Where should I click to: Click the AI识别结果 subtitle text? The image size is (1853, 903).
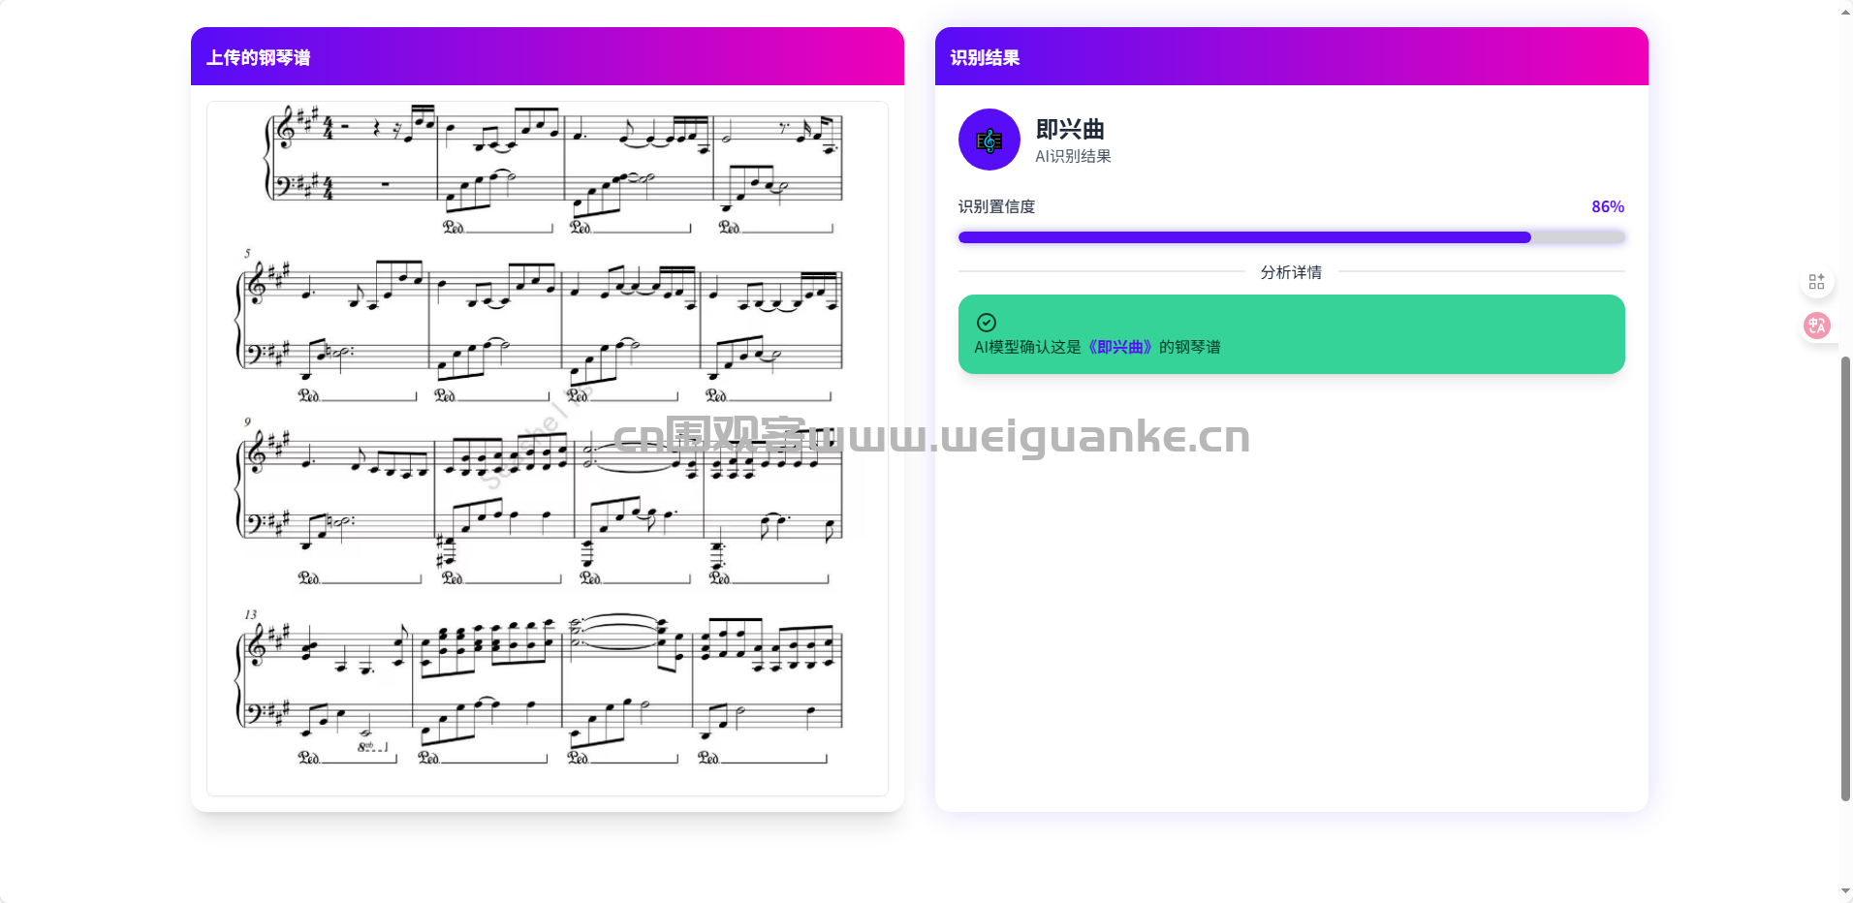pos(1073,156)
